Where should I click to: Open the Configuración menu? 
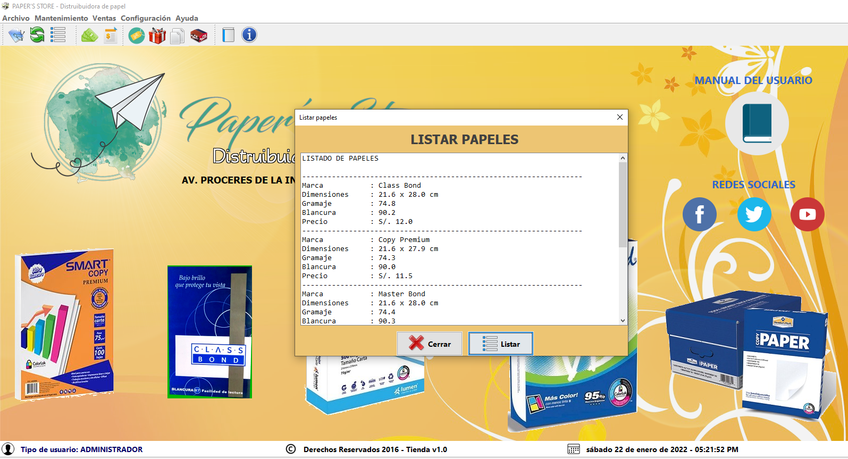pos(146,18)
